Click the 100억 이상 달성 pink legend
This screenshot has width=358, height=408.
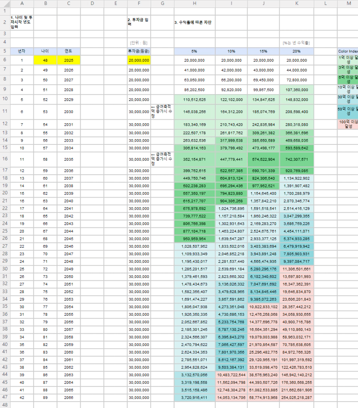348,124
